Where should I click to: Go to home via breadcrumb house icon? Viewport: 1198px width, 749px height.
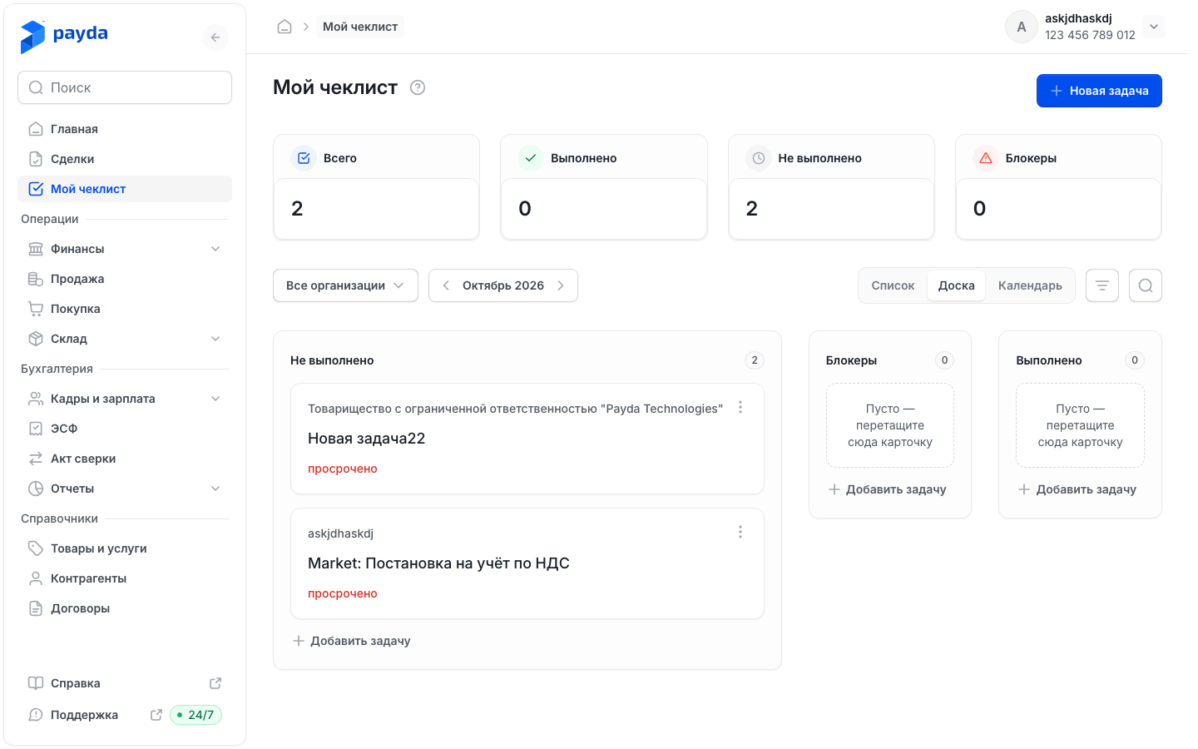point(285,27)
